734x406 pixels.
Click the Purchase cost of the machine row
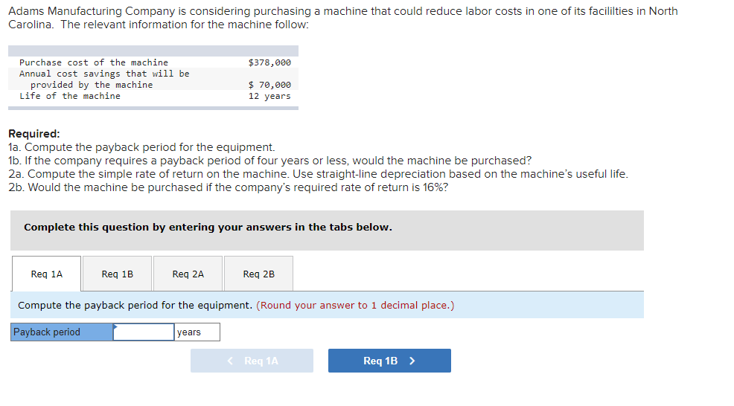153,62
